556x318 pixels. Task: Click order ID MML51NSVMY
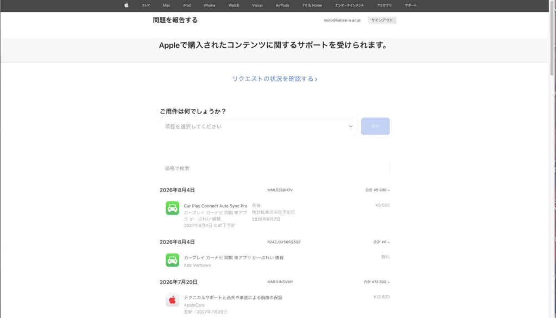point(280,282)
